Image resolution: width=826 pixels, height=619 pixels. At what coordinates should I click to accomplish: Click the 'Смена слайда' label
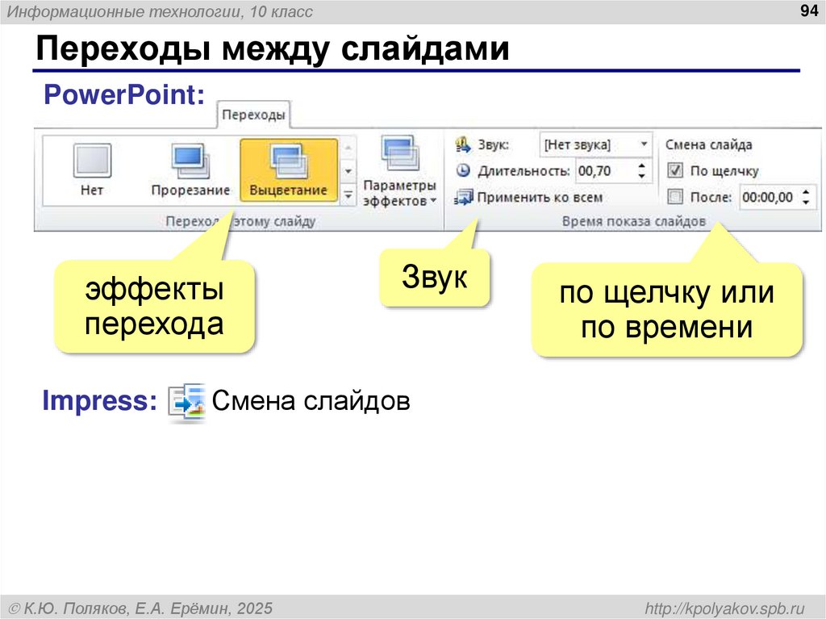point(708,144)
